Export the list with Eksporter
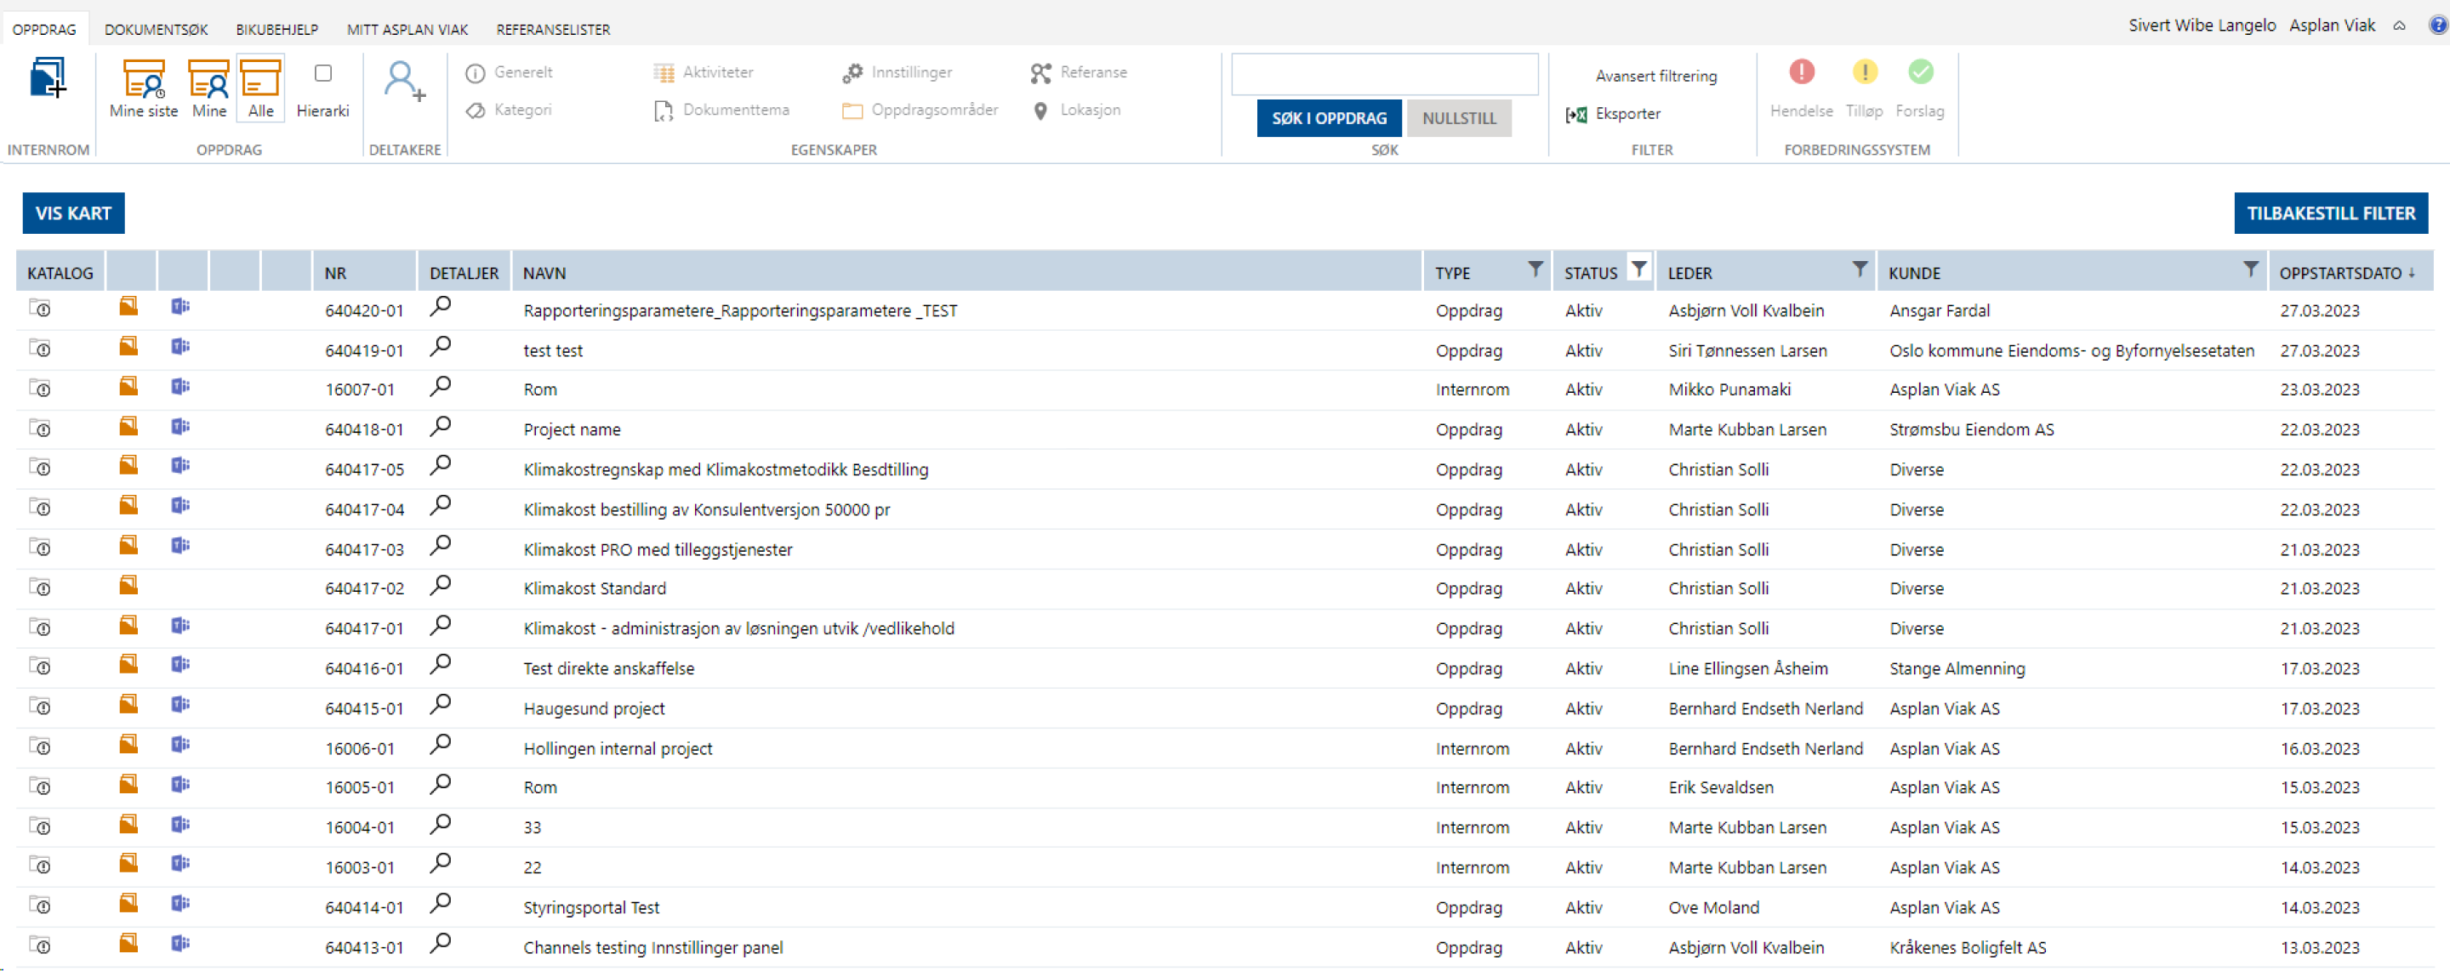The image size is (2450, 971). tap(1613, 114)
